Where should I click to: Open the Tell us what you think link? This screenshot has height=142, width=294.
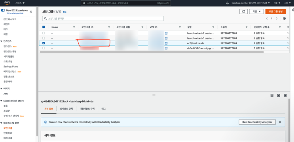(15, 13)
